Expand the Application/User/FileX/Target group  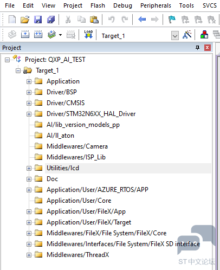[x=29, y=222]
